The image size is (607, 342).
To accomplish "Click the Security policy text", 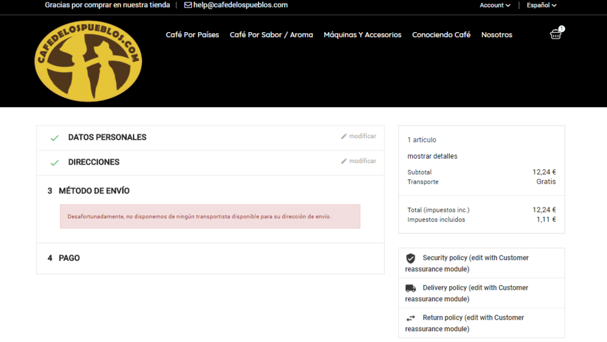I will coord(467,263).
